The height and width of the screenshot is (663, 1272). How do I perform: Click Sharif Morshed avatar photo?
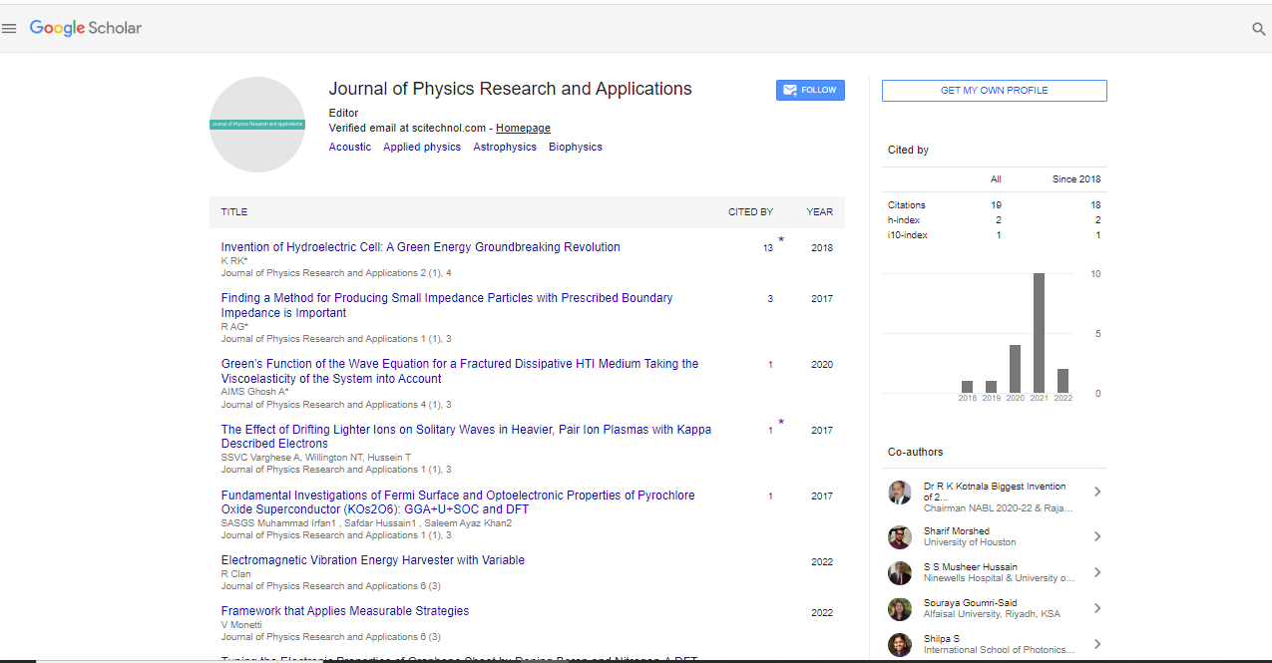pyautogui.click(x=900, y=536)
